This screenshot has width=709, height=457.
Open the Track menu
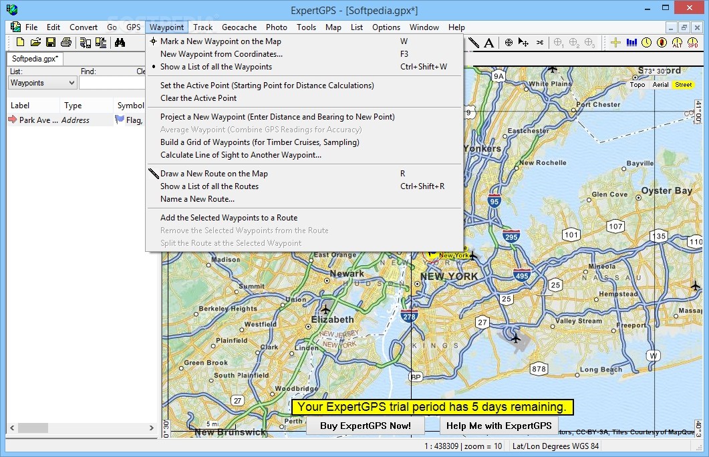(x=202, y=27)
